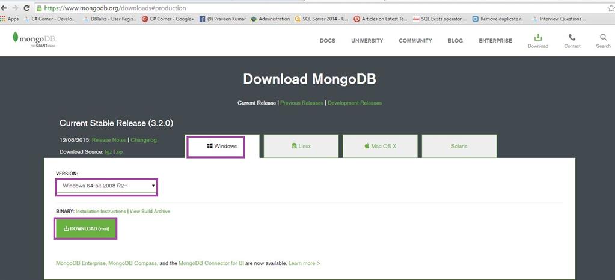Viewport: 615px width, 280px height.
Task: Click the Download icon in header
Action: [537, 40]
